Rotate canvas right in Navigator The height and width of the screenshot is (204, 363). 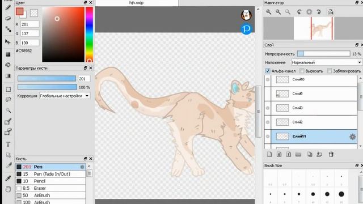[319, 12]
